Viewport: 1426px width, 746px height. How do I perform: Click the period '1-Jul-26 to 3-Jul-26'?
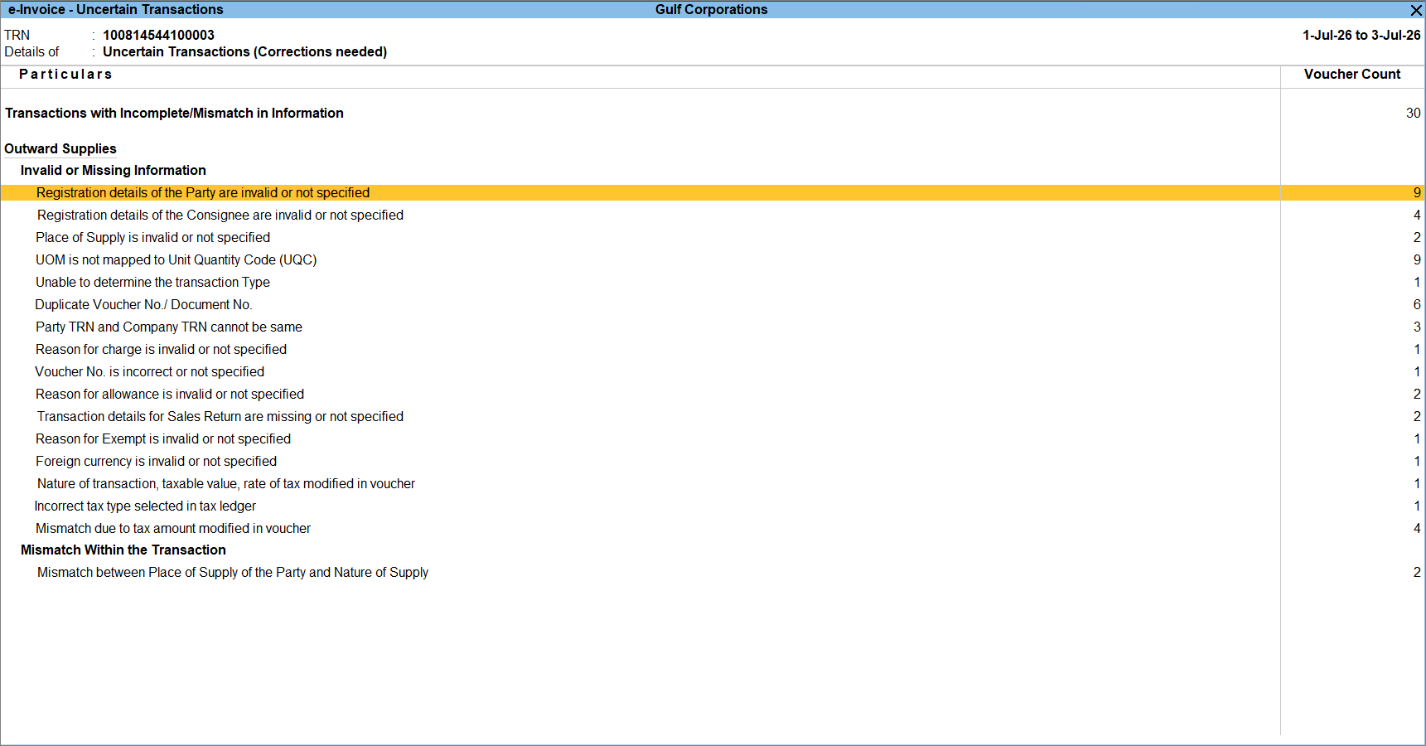pyautogui.click(x=1361, y=35)
